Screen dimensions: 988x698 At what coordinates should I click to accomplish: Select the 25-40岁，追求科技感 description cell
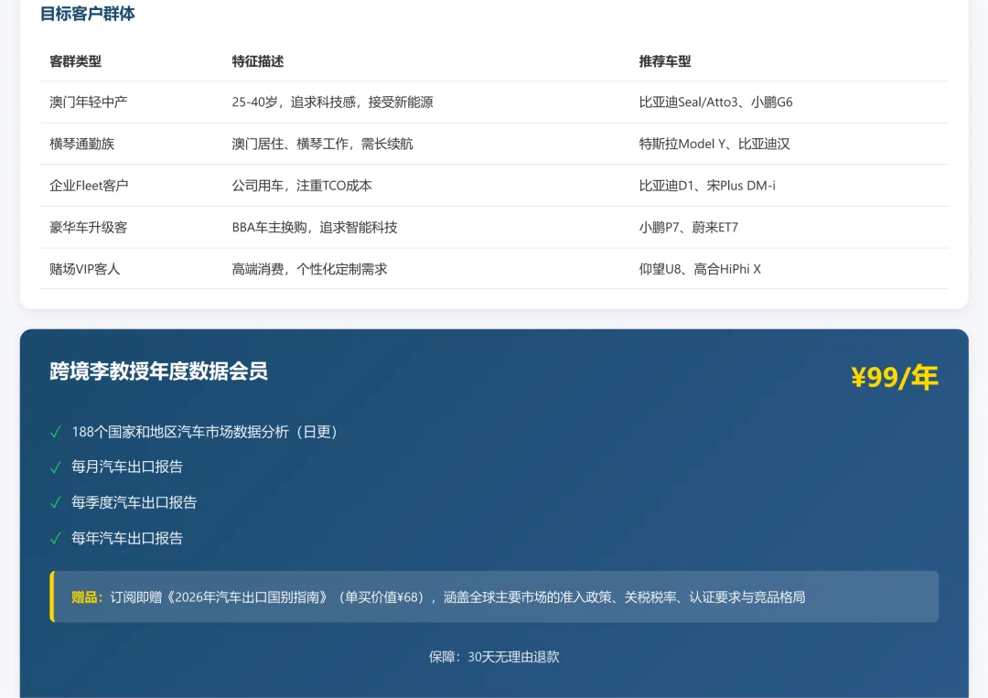[332, 102]
